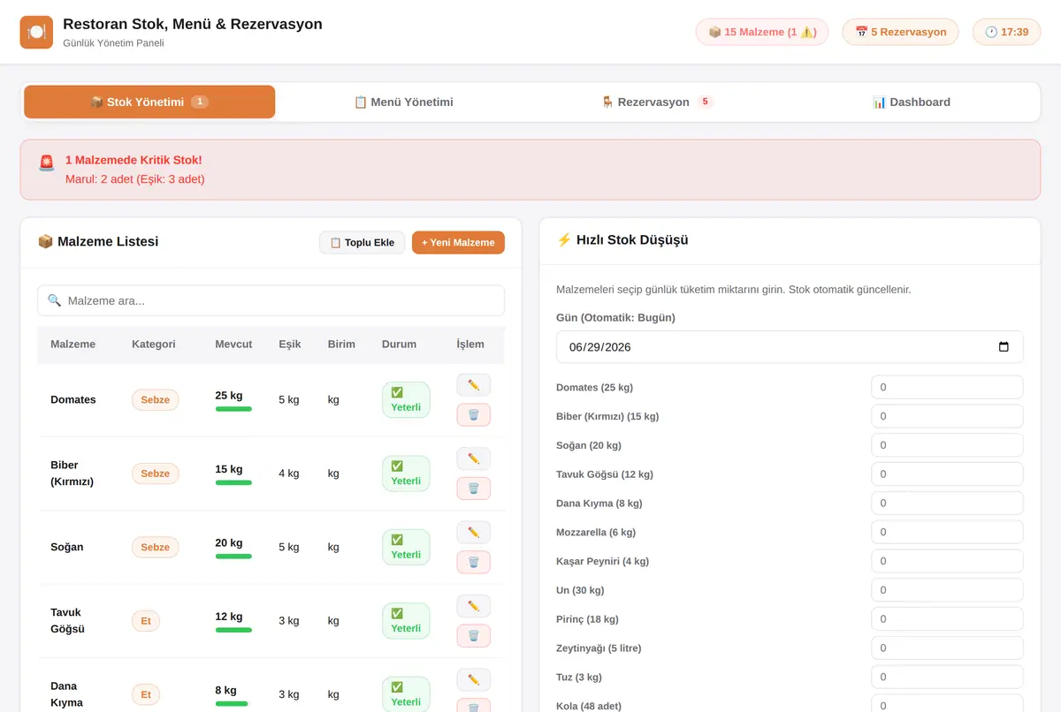
Task: Click the Durum column header
Action: tap(399, 345)
